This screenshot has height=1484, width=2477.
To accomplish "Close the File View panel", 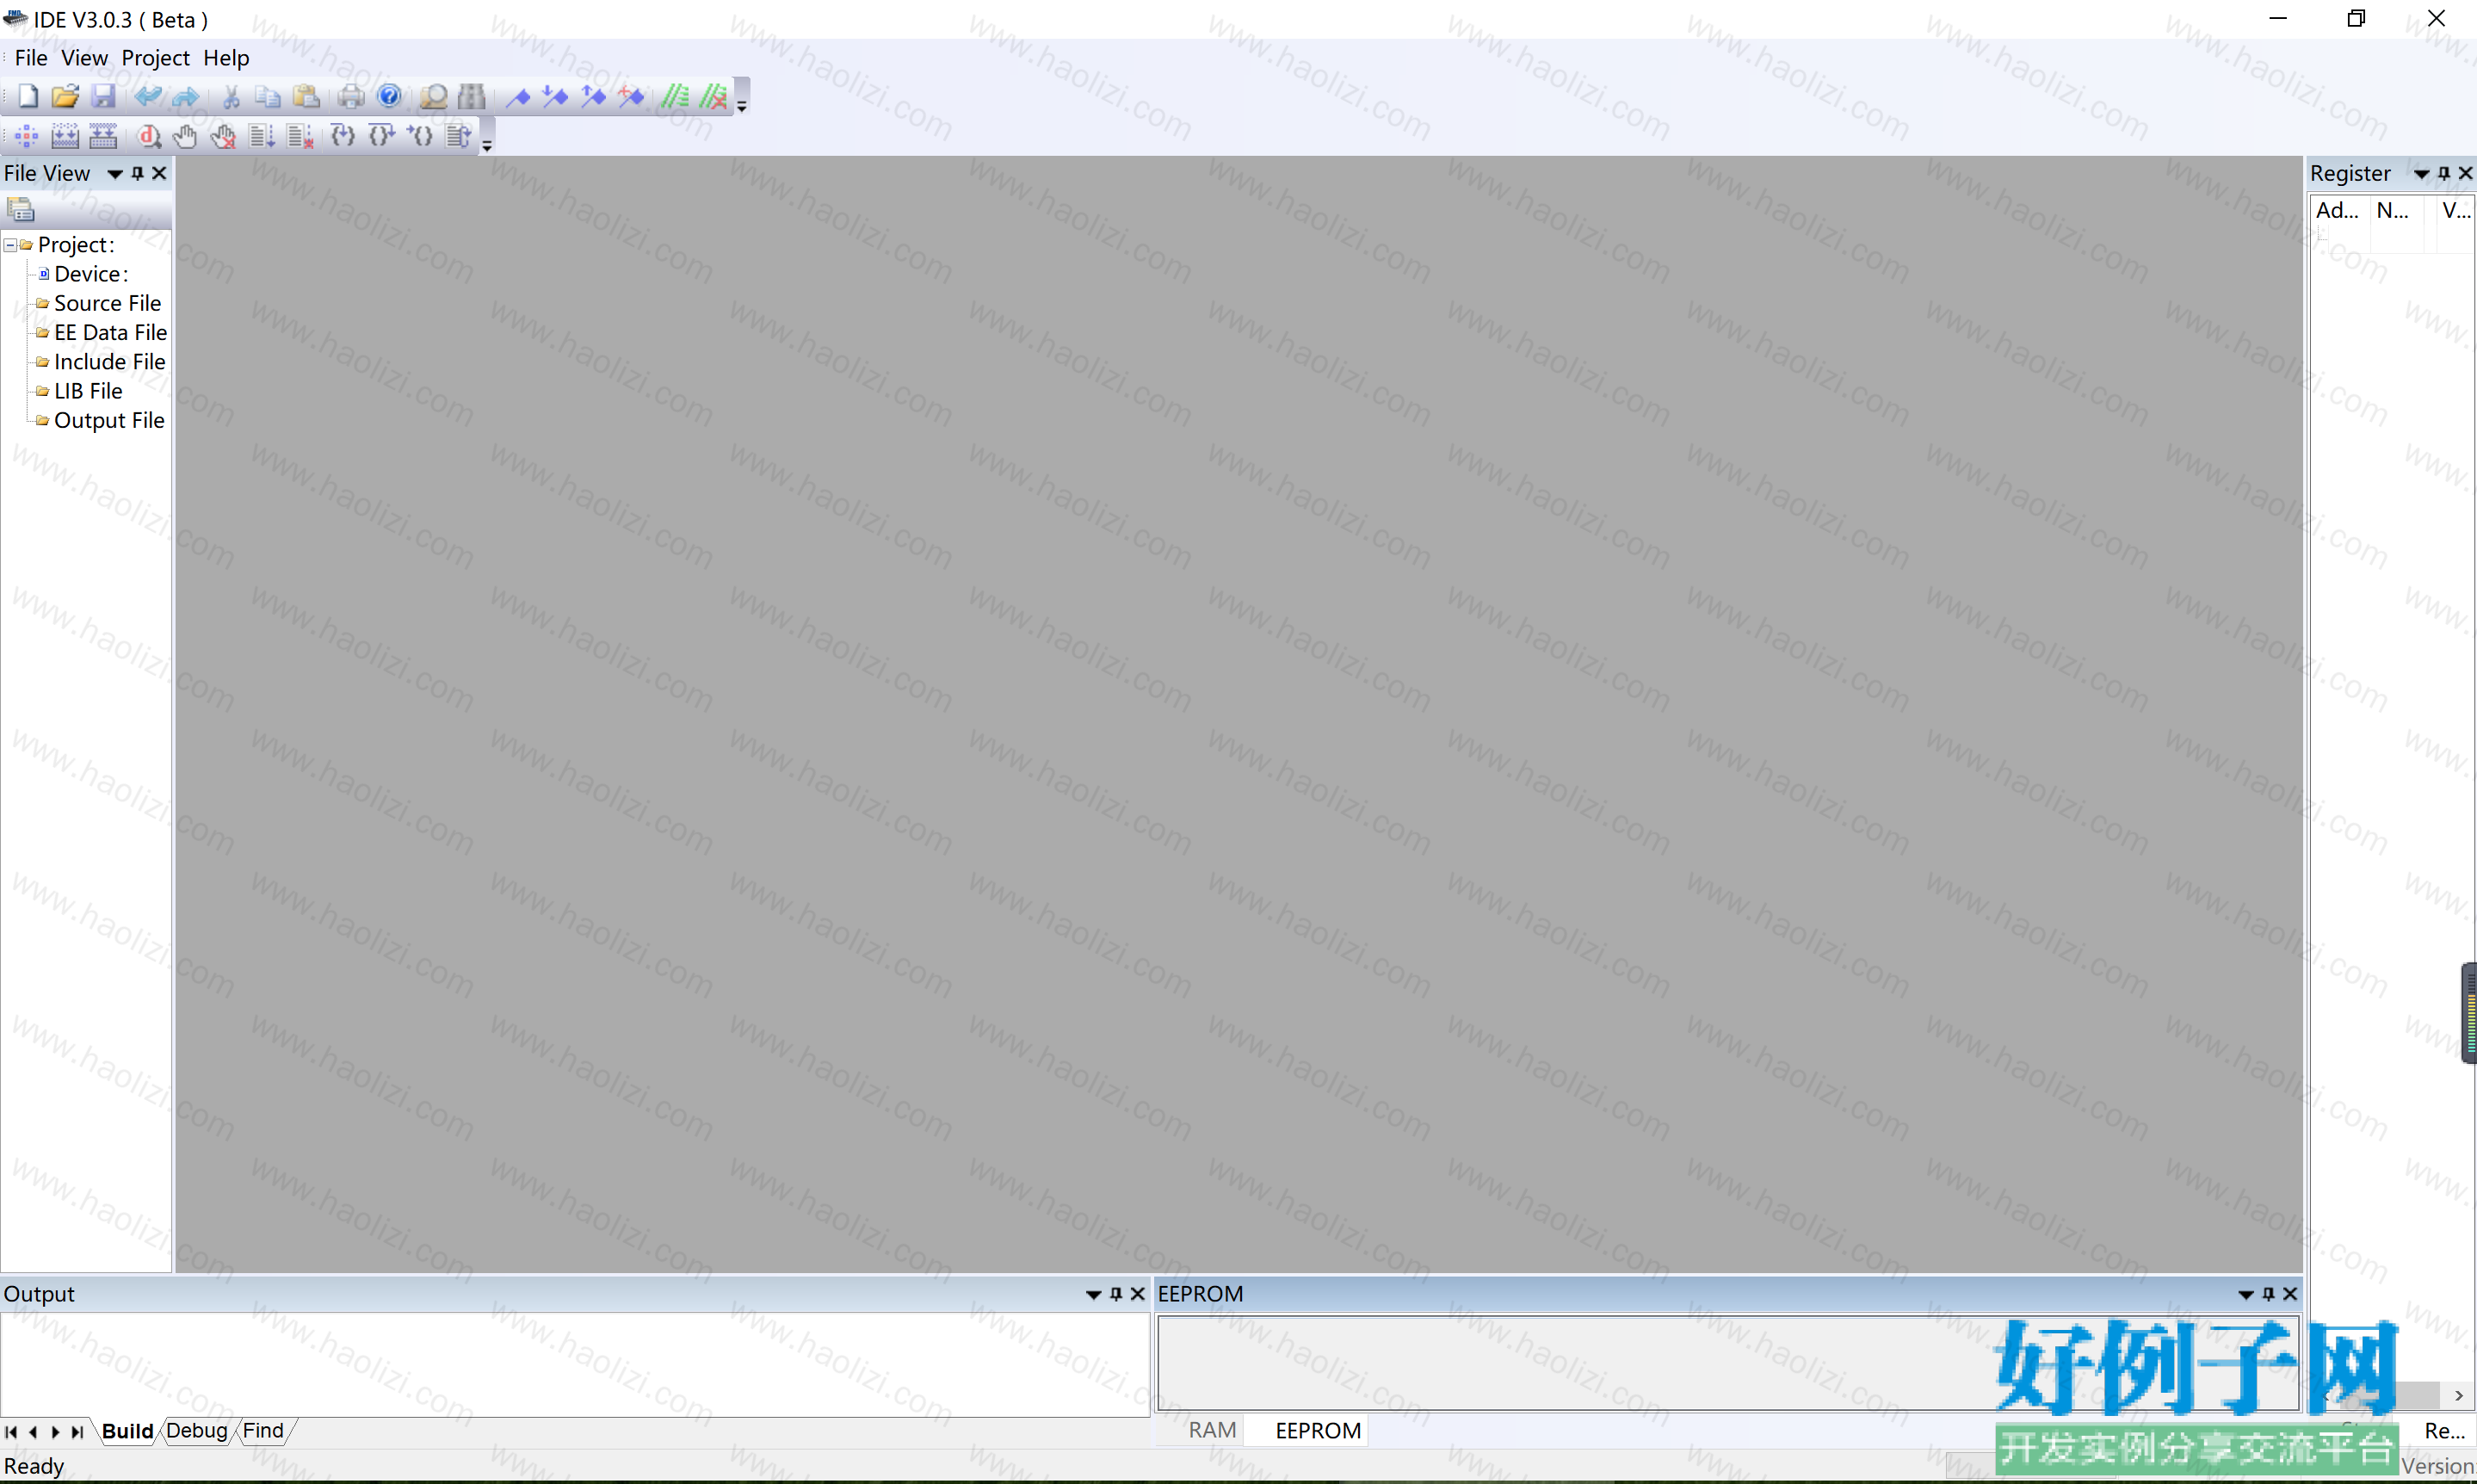I will [x=159, y=174].
